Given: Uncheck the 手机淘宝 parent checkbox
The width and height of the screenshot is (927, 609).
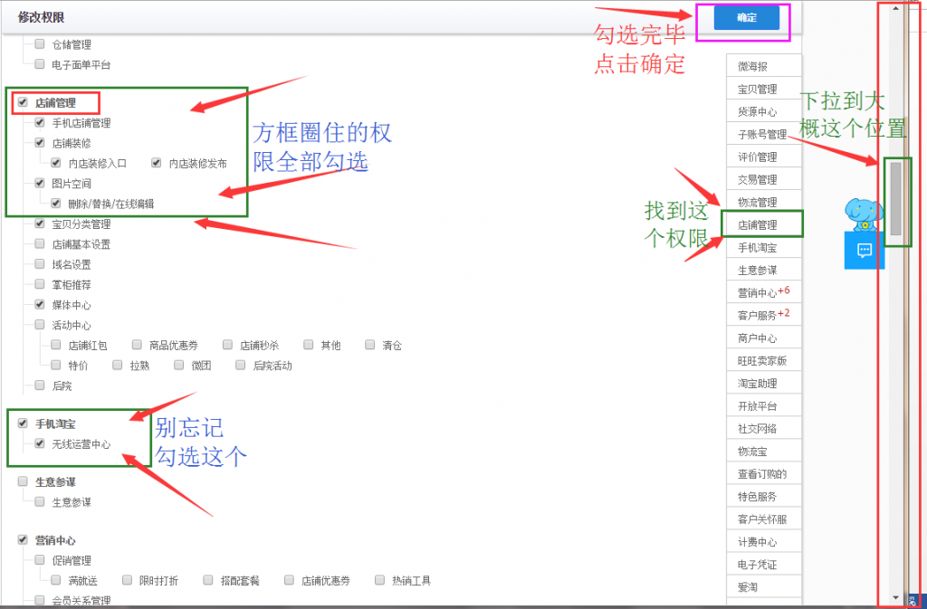Looking at the screenshot, I should [x=23, y=423].
